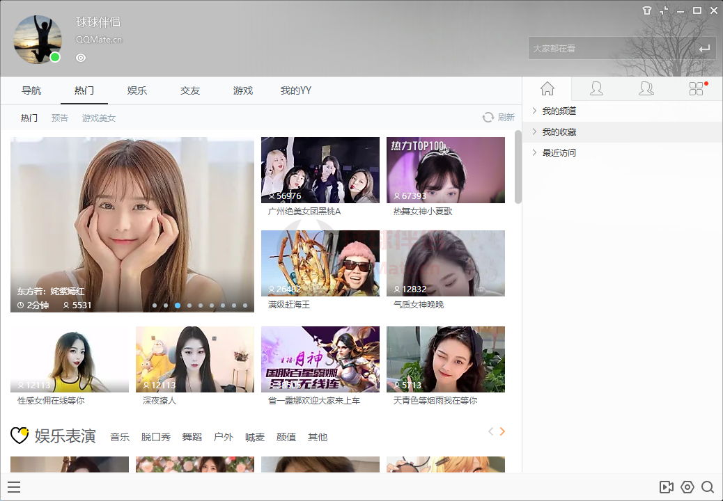
Task: Click the magnifier search icon at bottom right
Action: click(x=708, y=487)
